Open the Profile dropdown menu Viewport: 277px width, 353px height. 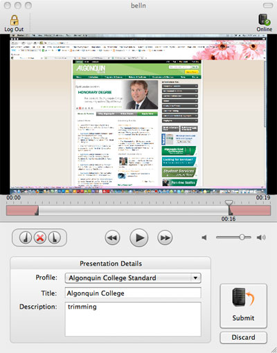(x=133, y=278)
